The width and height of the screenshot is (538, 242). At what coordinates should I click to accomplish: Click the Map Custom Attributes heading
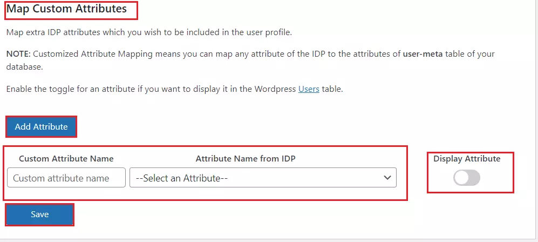(66, 9)
